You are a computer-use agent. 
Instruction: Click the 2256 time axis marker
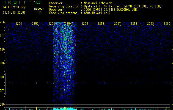pos(101,24)
